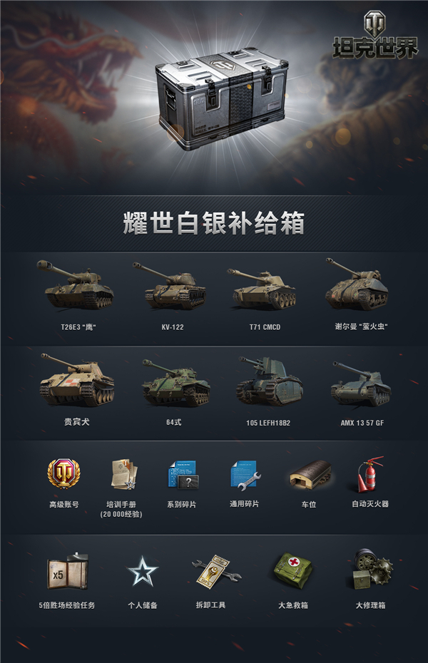Click the 拆卸工具 demounting kit icon

(215, 571)
